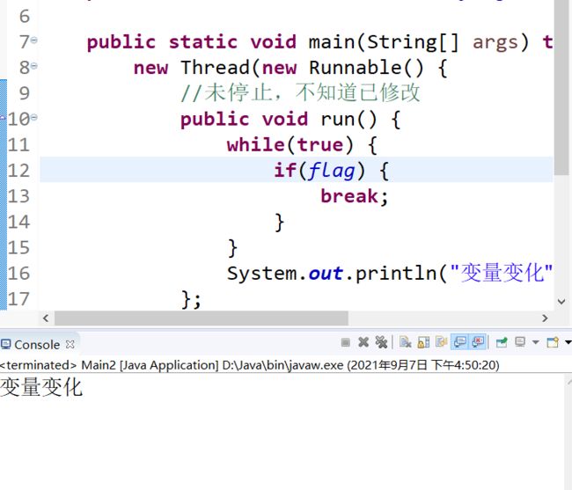The image size is (572, 490).
Task: Pin the Console with the green pin icon
Action: (502, 342)
